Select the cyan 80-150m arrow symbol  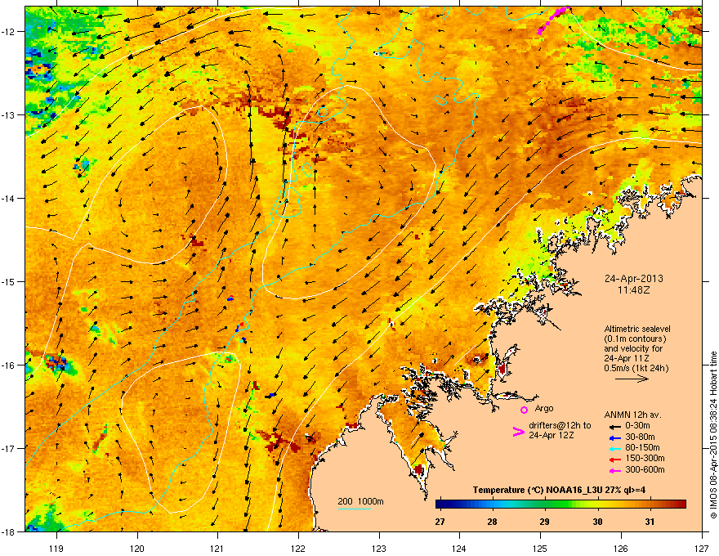[x=615, y=448]
